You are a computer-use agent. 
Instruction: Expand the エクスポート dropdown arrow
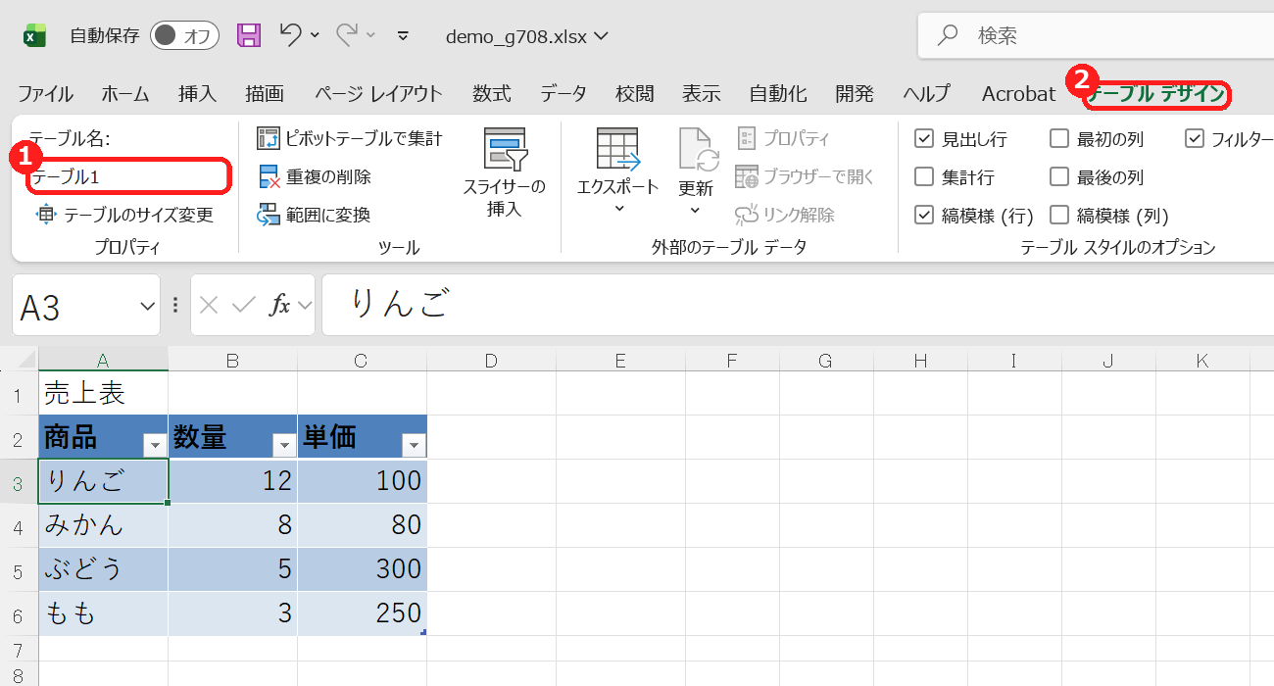coord(619,209)
